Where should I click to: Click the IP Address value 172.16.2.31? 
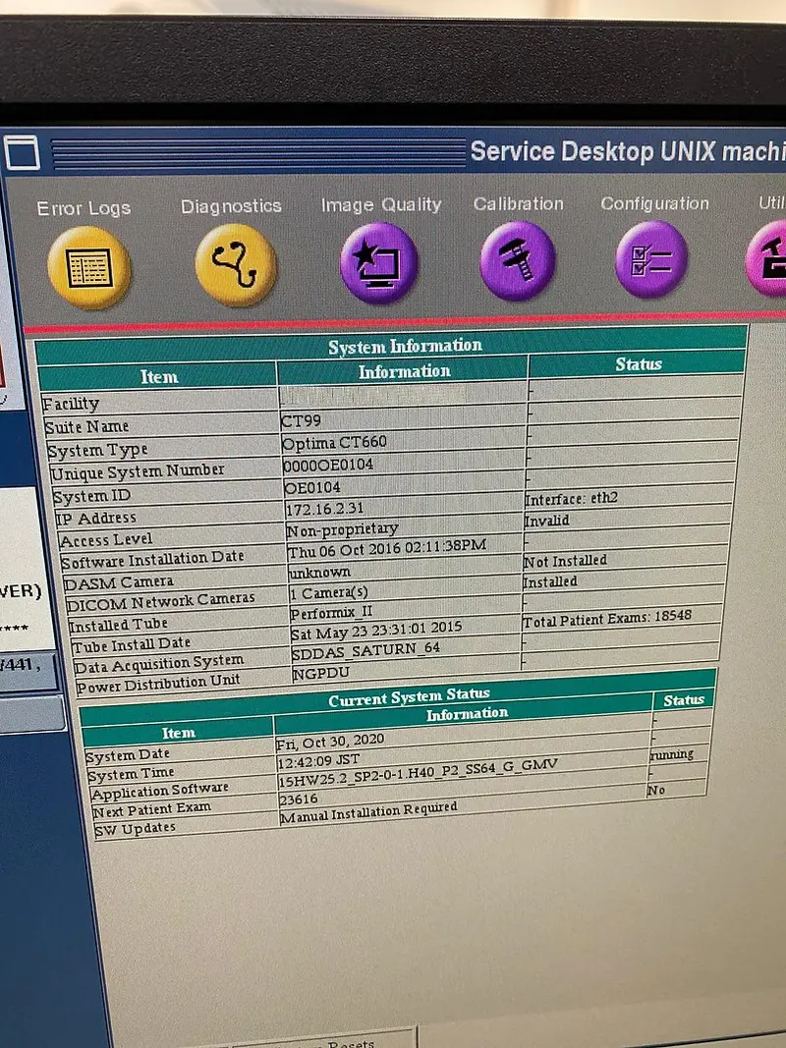pyautogui.click(x=325, y=509)
